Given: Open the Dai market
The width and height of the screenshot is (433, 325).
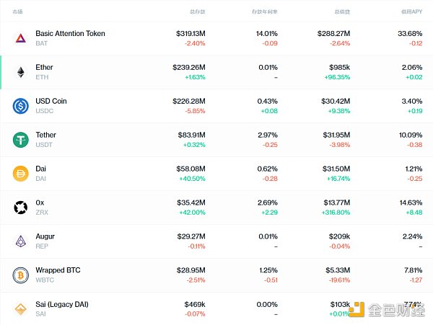Looking at the screenshot, I should click(x=216, y=174).
